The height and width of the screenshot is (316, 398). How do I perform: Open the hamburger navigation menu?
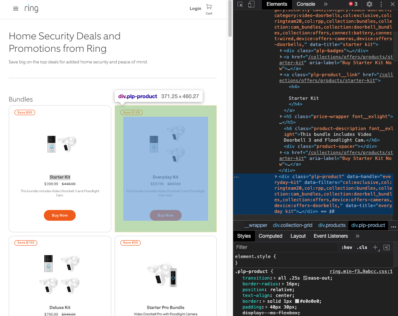click(x=15, y=9)
